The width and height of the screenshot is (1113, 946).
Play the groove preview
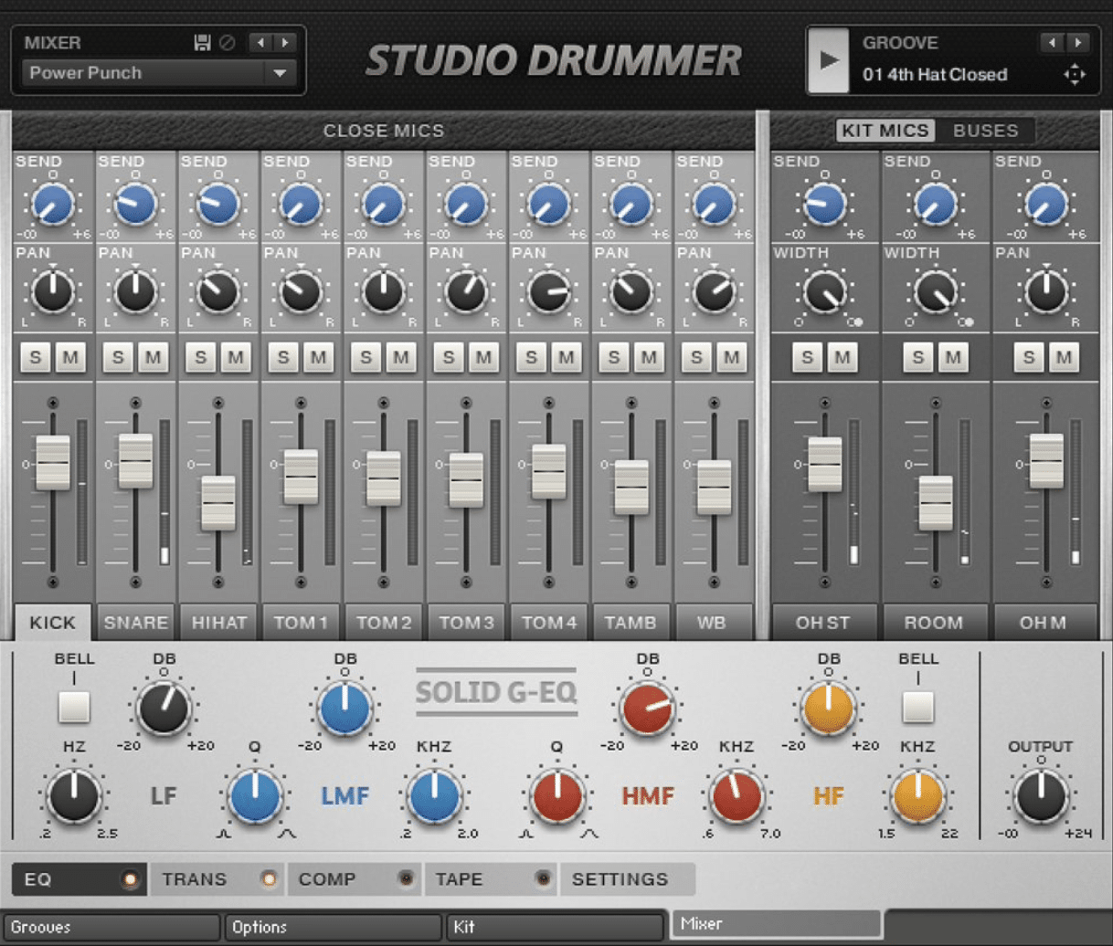coord(829,61)
